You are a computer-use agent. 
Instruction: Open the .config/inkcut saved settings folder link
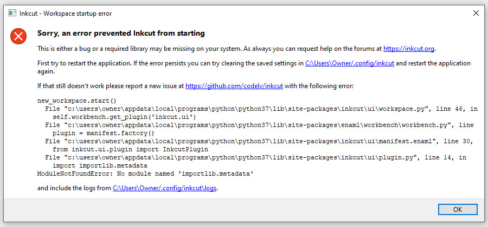[x=350, y=63]
